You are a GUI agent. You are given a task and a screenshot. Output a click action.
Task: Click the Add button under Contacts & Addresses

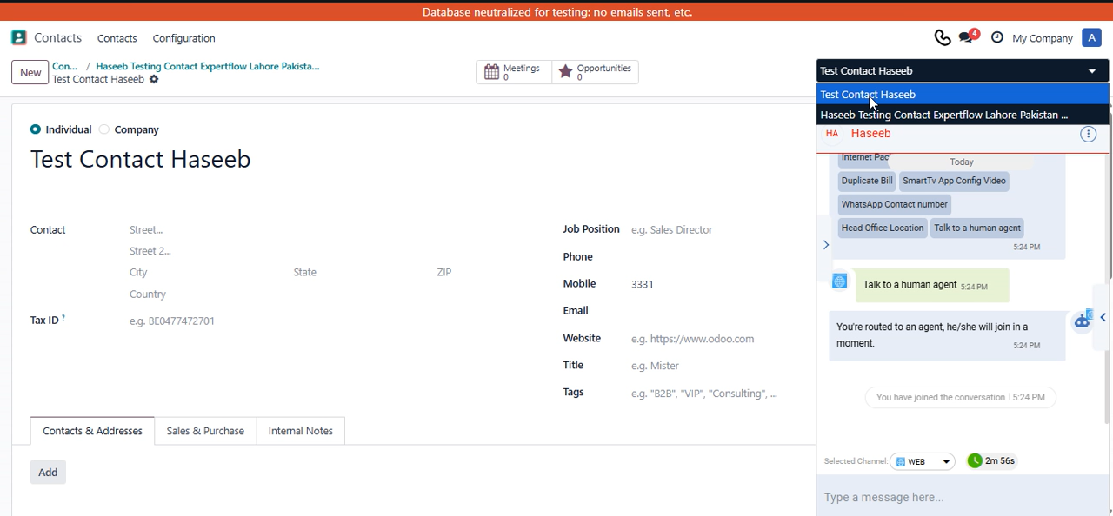tap(48, 472)
